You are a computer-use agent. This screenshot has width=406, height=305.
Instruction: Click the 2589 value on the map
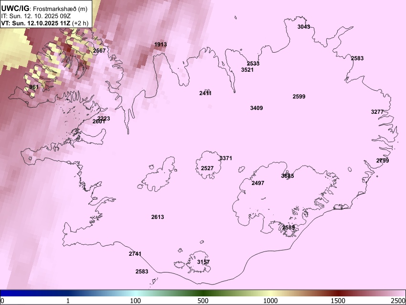coord(288,228)
